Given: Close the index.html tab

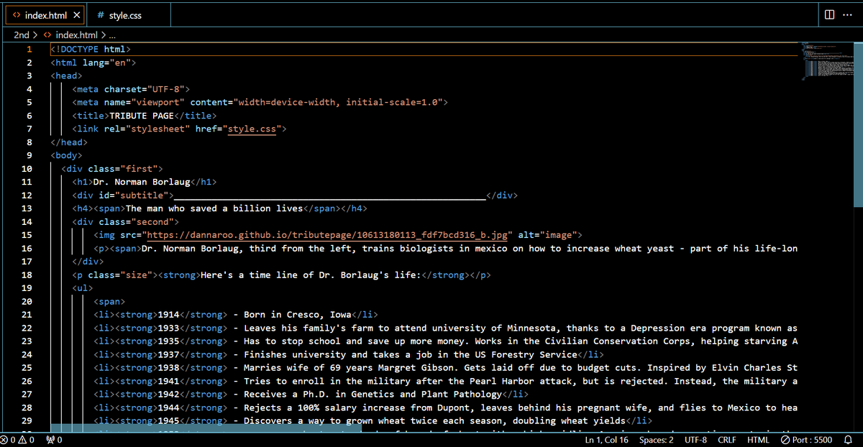Looking at the screenshot, I should click(77, 15).
